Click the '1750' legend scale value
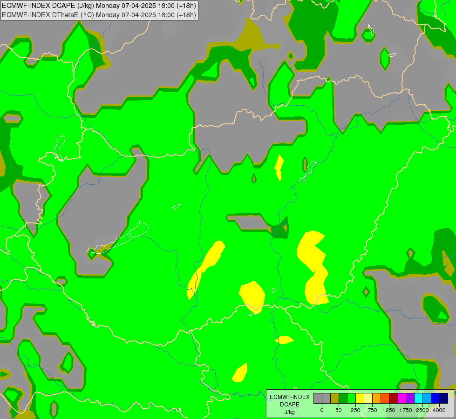This screenshot has height=419, width=456. coord(406,410)
